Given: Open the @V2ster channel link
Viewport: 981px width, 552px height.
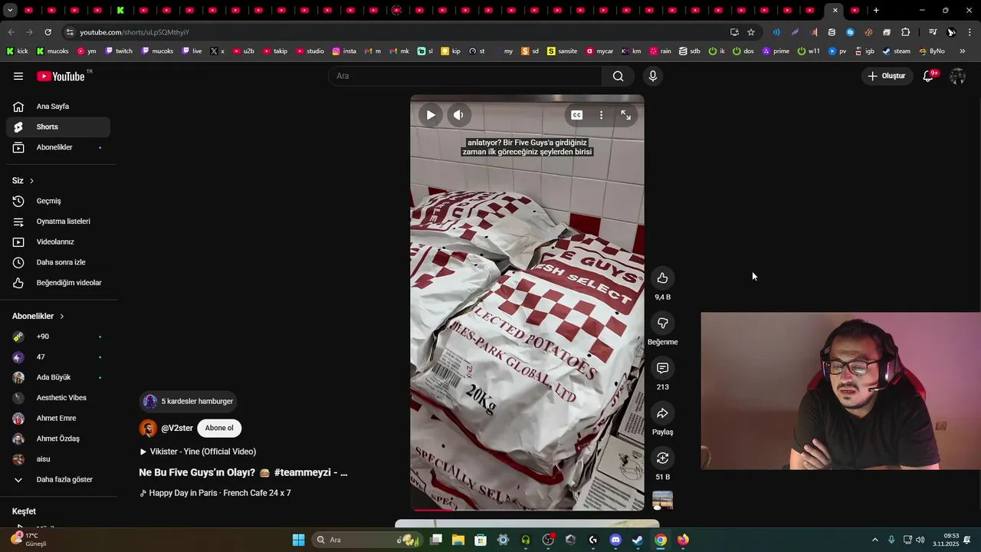Looking at the screenshot, I should point(177,428).
